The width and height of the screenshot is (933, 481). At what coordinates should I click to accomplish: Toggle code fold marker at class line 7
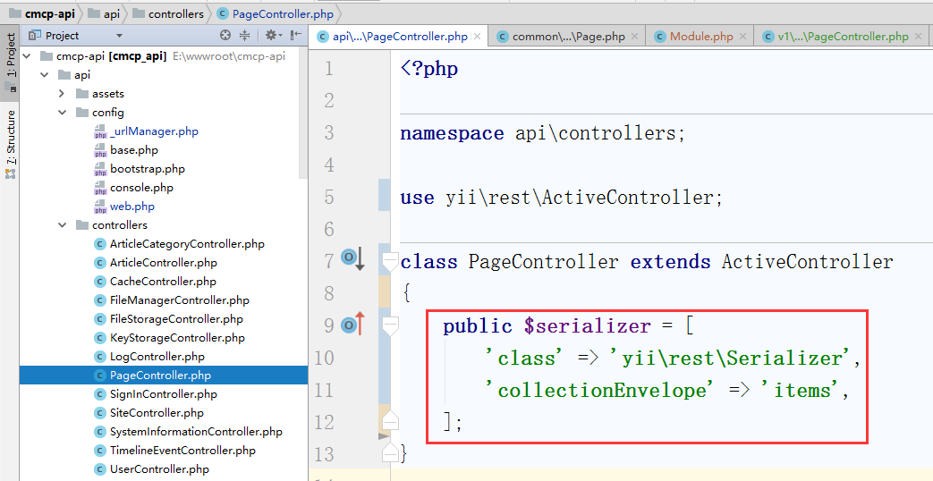(389, 261)
